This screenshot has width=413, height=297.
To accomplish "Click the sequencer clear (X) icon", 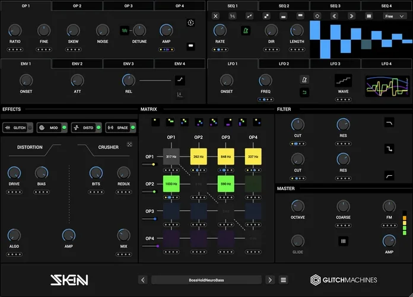I will (x=215, y=16).
